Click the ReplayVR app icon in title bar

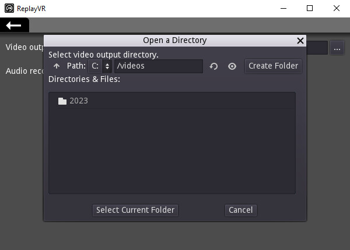(x=9, y=8)
